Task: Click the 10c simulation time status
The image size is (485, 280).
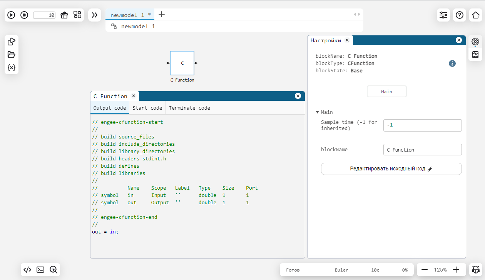Action: tap(375, 270)
